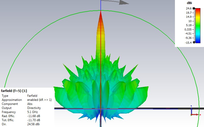Click the color ramp upper clamp marker at 24.6
The image size is (204, 127).
(x=194, y=8)
